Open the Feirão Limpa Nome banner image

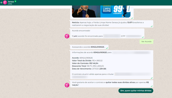[x=101, y=11]
